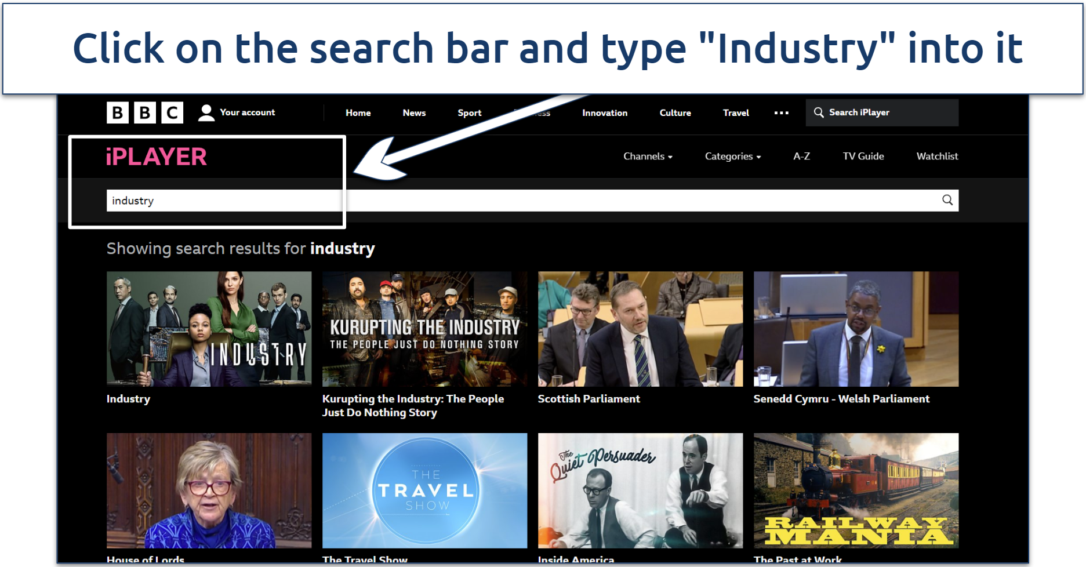
Task: Go to the Watchlist
Action: (x=936, y=157)
